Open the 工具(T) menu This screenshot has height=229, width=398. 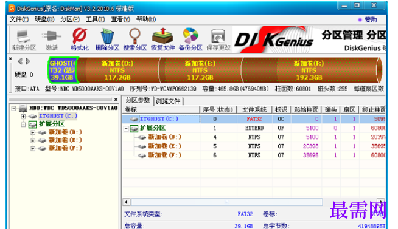point(95,19)
